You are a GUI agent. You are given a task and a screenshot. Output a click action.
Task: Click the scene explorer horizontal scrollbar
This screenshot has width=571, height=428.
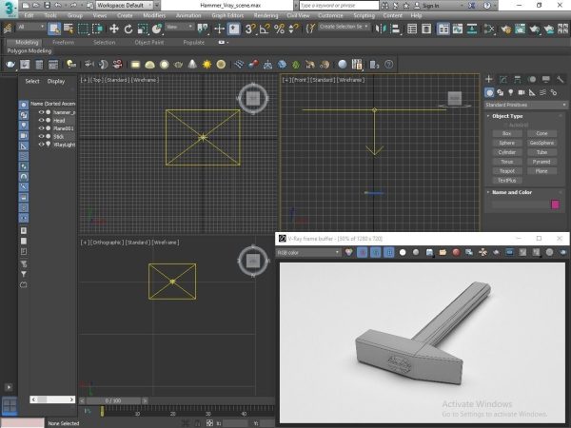[x=52, y=399]
